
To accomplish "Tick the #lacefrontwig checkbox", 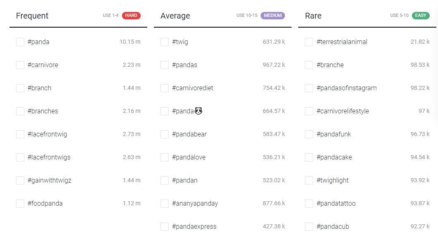I will [20, 134].
